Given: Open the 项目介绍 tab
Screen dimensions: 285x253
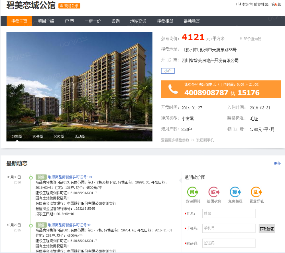Looking at the screenshot, I should pyautogui.click(x=46, y=21).
